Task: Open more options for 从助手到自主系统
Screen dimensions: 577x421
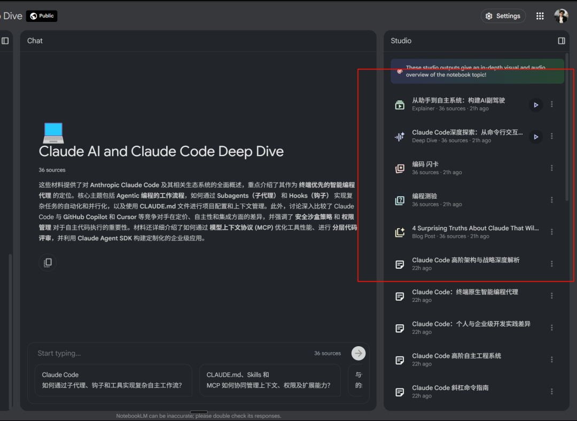Action: [551, 105]
